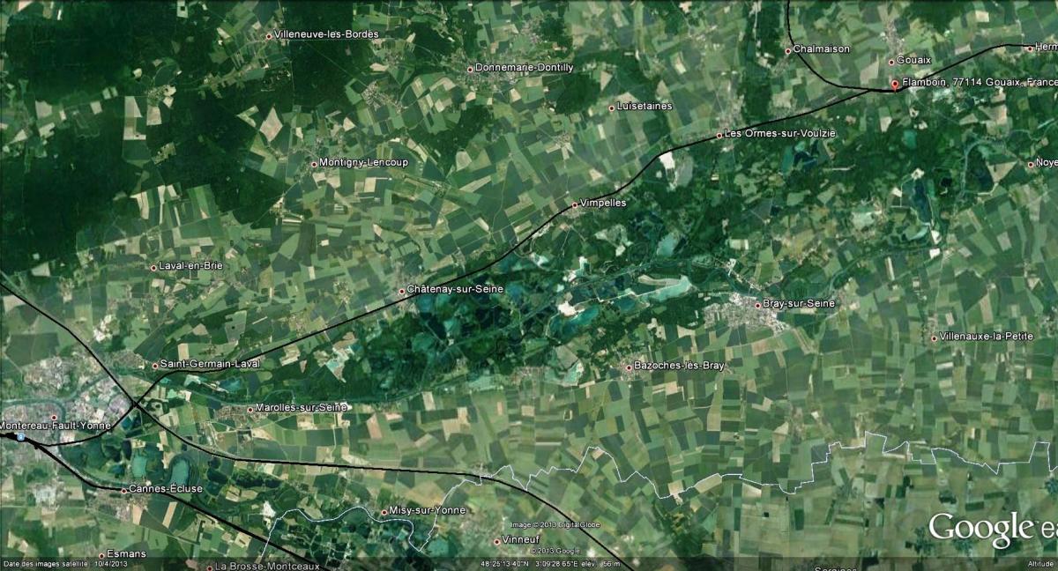The width and height of the screenshot is (1058, 571).
Task: Click the Bazoches-lès-Bray placemark dot
Action: [x=628, y=367]
